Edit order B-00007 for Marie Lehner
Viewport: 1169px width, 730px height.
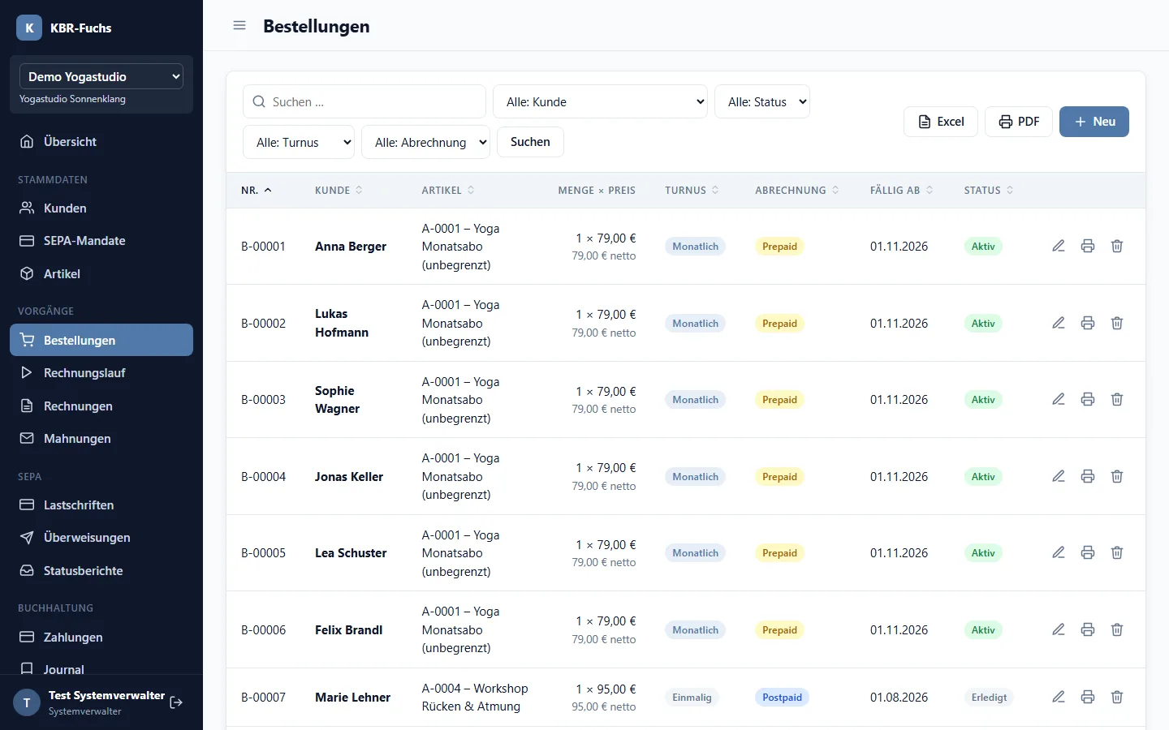click(1059, 697)
